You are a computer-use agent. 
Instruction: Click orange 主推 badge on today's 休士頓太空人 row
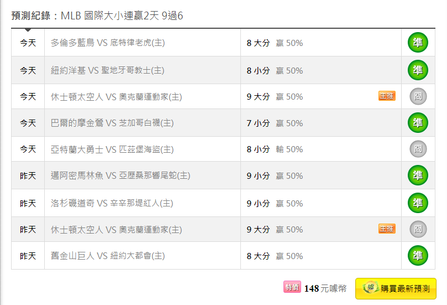pyautogui.click(x=387, y=96)
